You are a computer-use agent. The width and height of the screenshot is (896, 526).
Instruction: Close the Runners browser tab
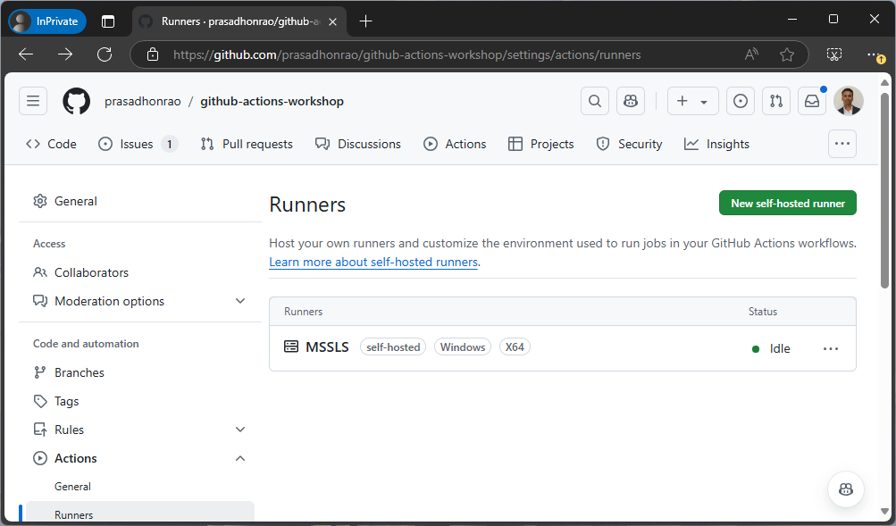pyautogui.click(x=332, y=21)
